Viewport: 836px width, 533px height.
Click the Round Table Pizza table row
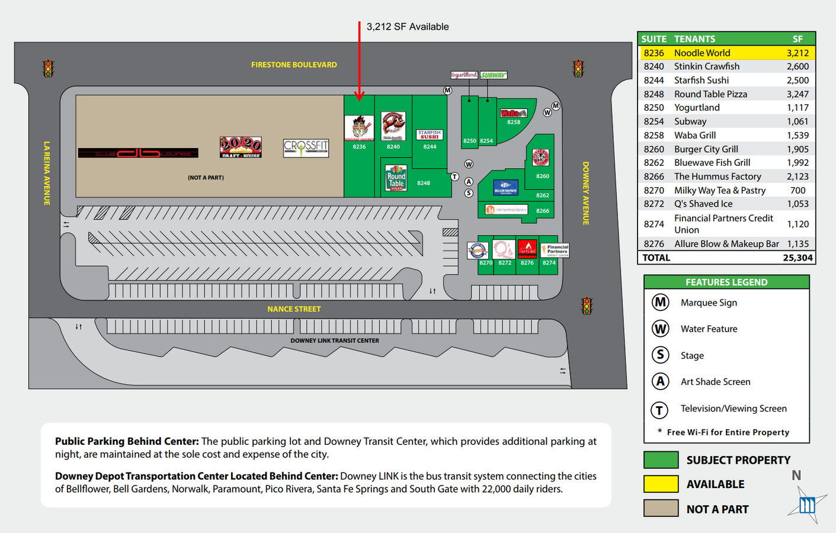[x=726, y=94]
